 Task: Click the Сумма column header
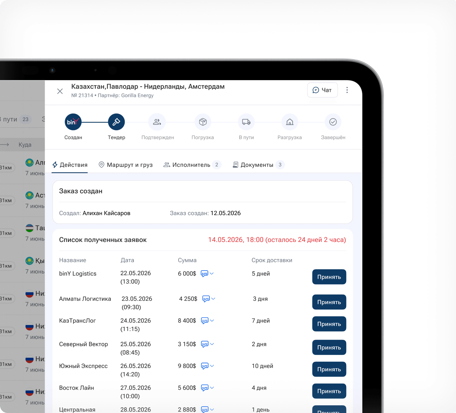tap(187, 260)
